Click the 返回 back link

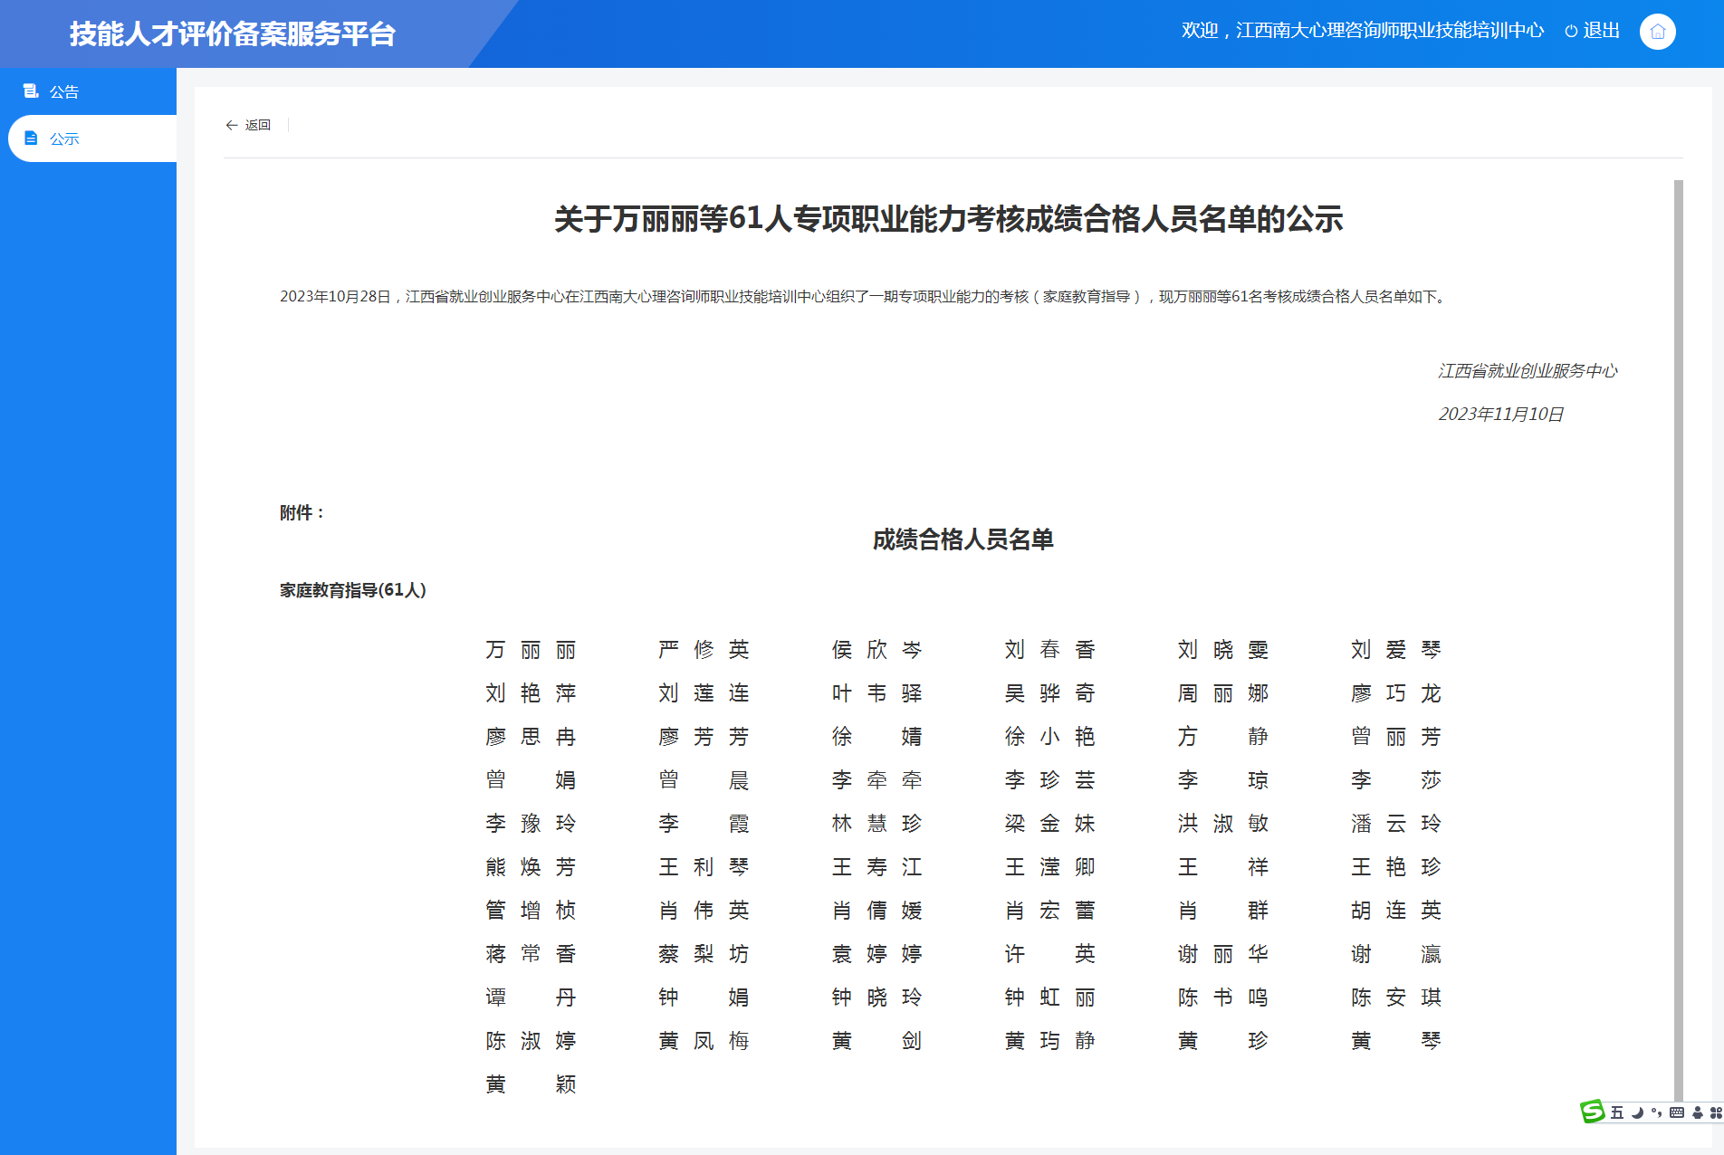point(258,125)
